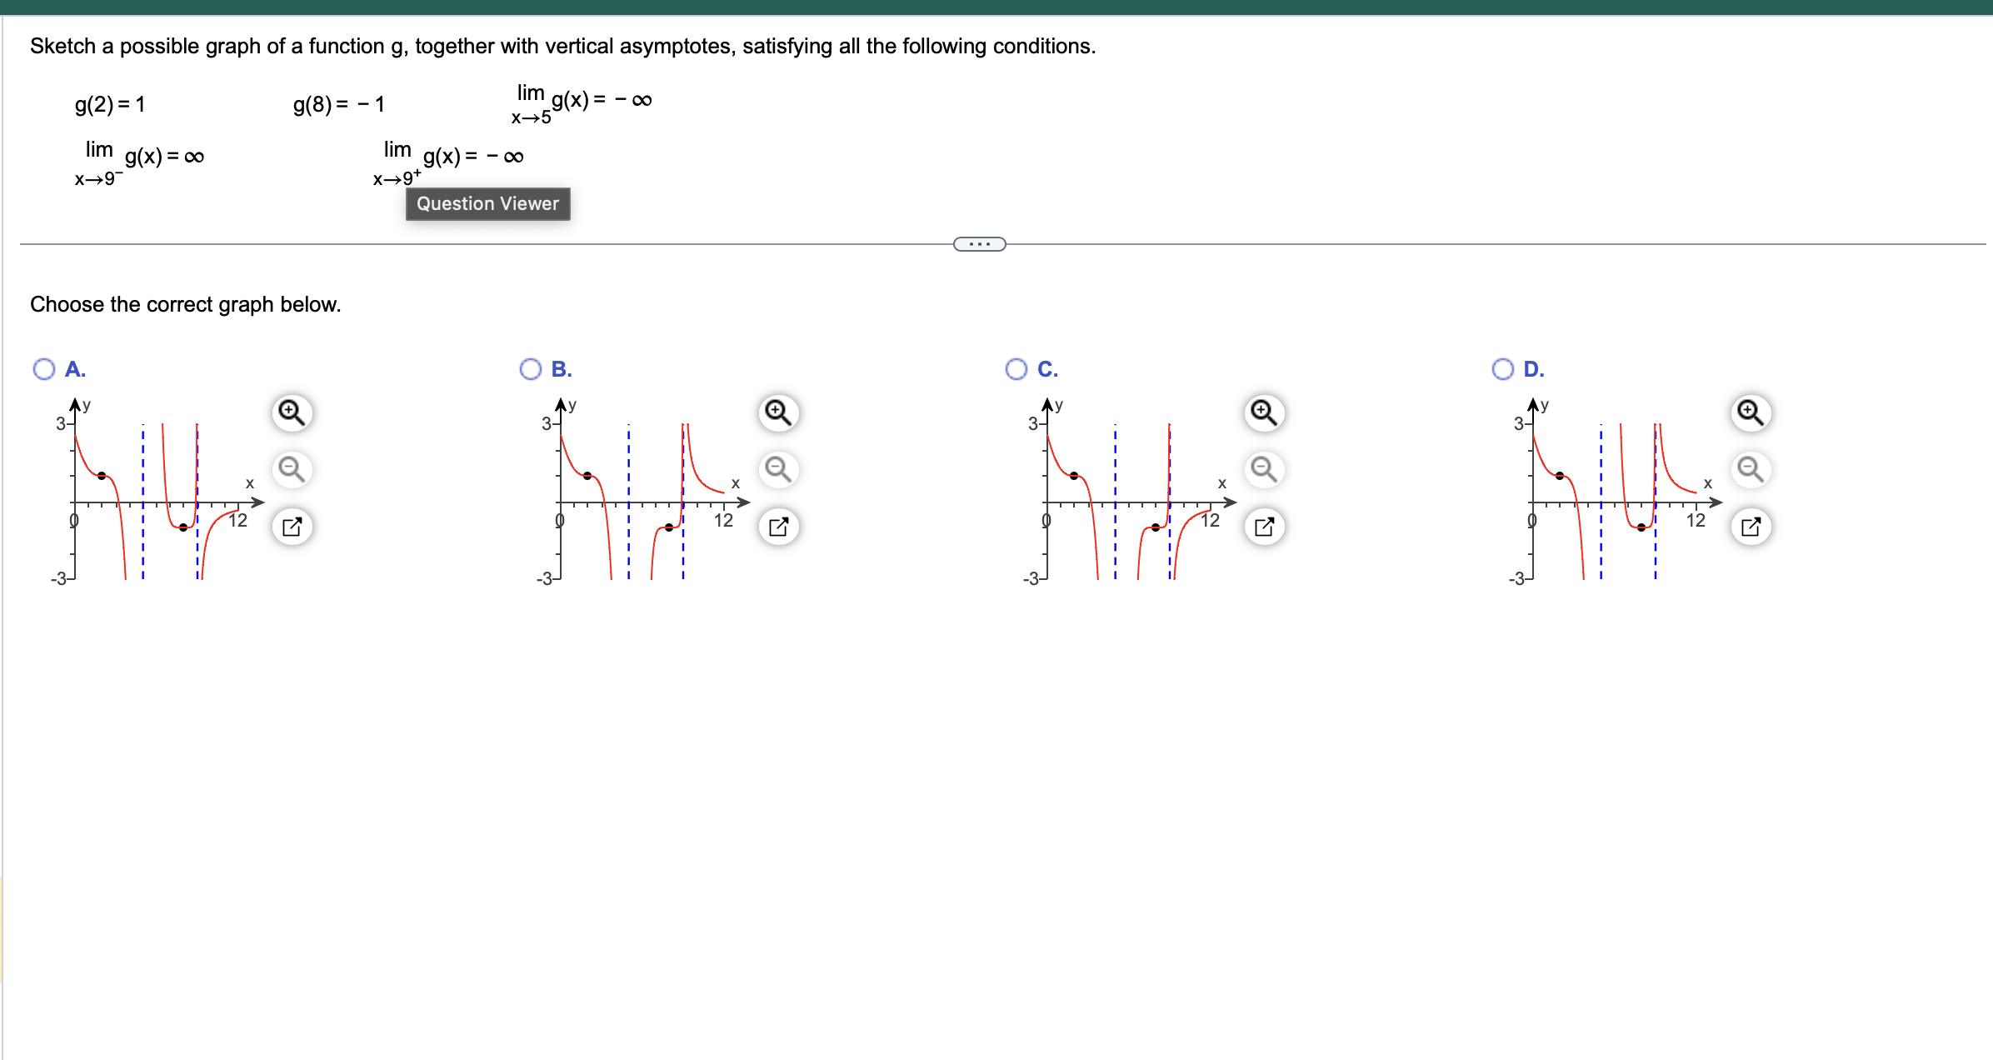Open the Question Viewer

pyautogui.click(x=487, y=203)
